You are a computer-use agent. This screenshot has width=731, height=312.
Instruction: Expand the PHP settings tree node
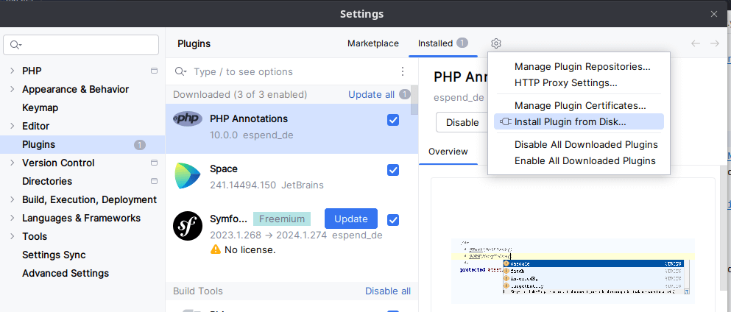coord(12,71)
